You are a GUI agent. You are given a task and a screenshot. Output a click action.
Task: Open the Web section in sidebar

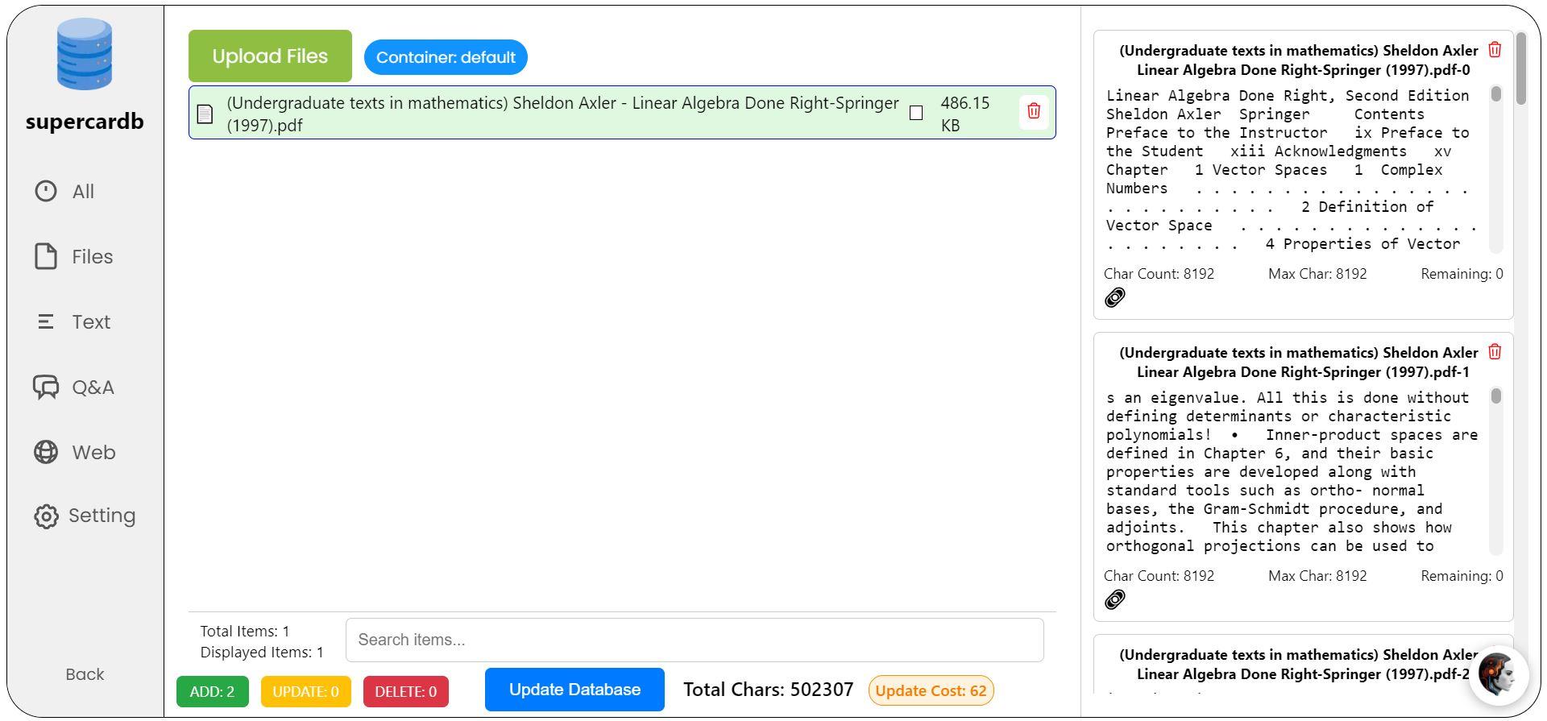(x=75, y=452)
